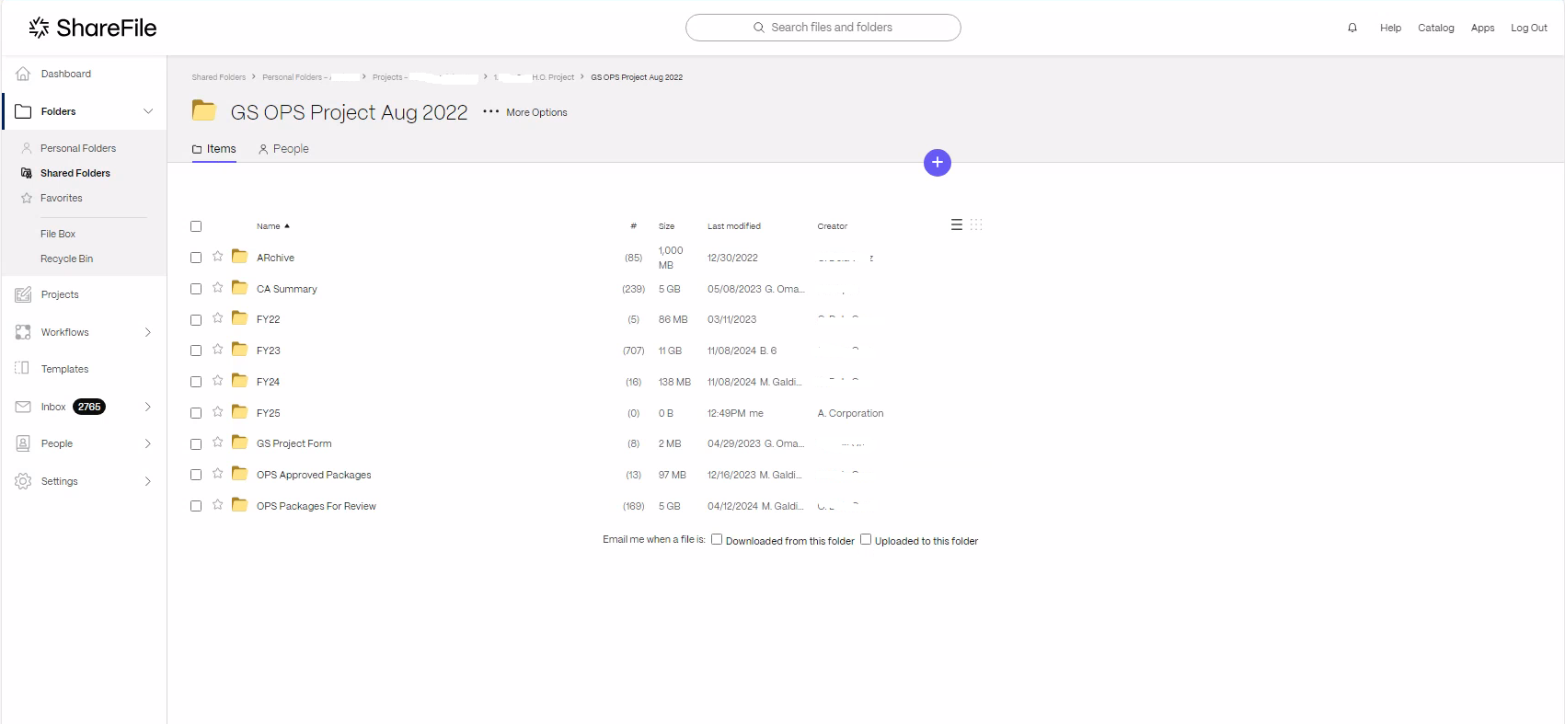Open the People tab

pyautogui.click(x=283, y=149)
